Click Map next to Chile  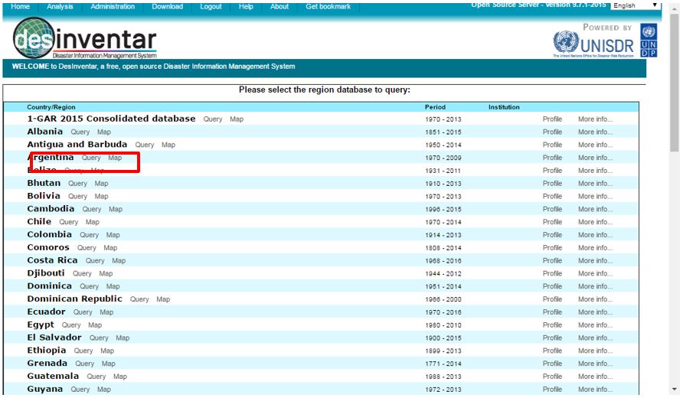click(x=93, y=222)
